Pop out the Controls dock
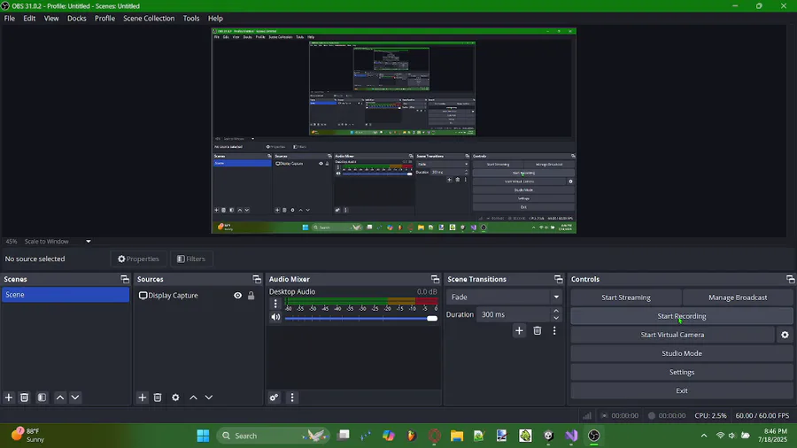 point(791,279)
